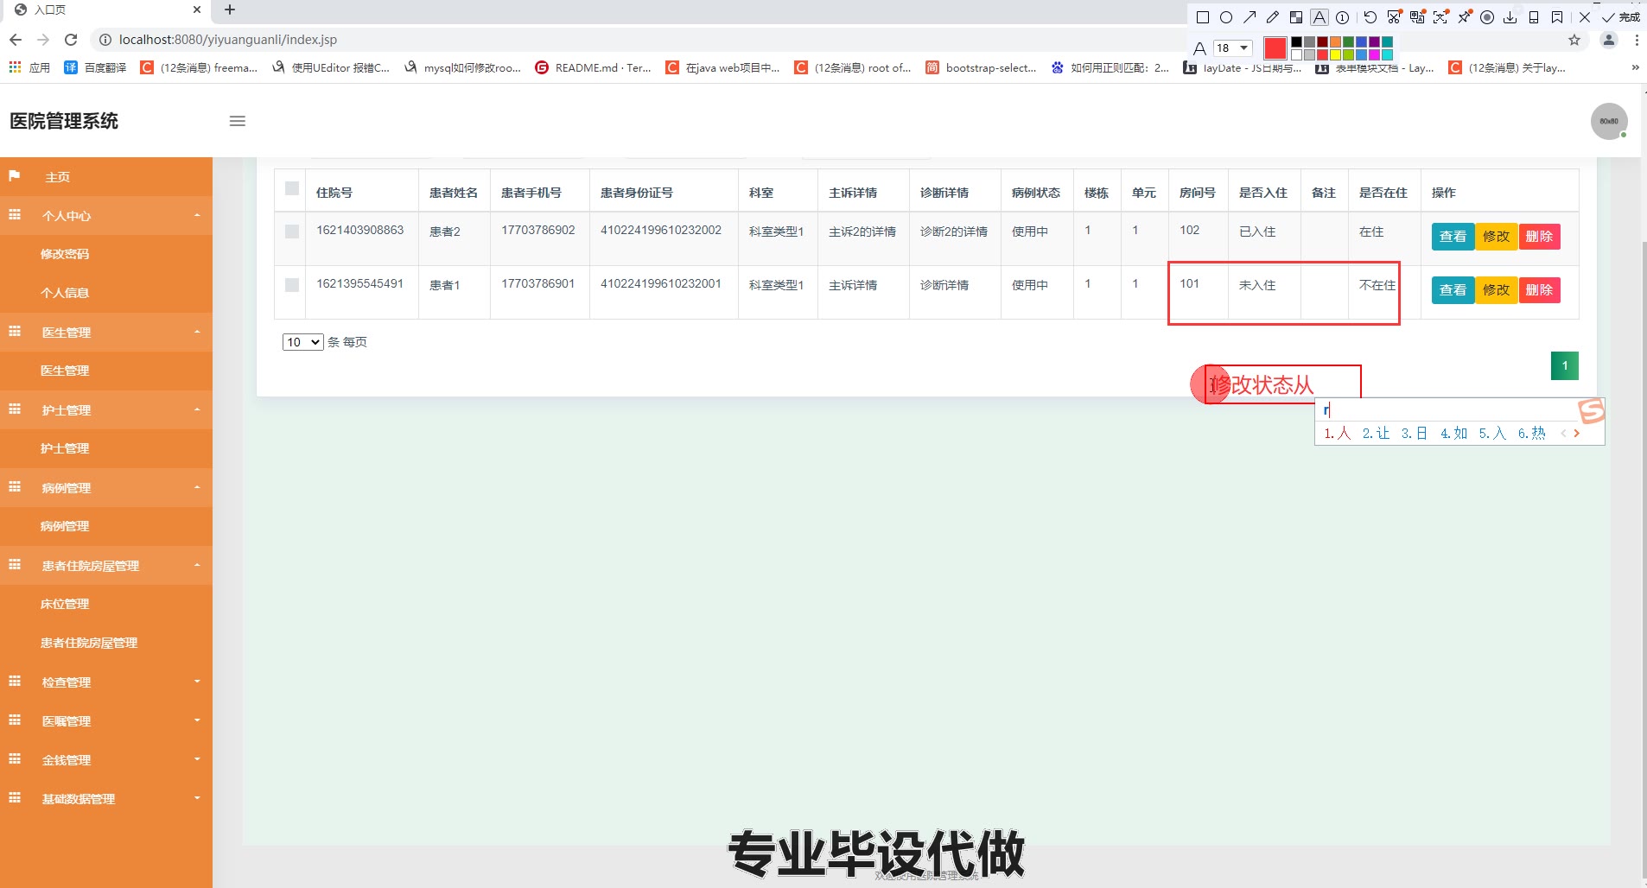1647x888 pixels.
Task: Choose the pencil freehand tool
Action: pyautogui.click(x=1273, y=17)
